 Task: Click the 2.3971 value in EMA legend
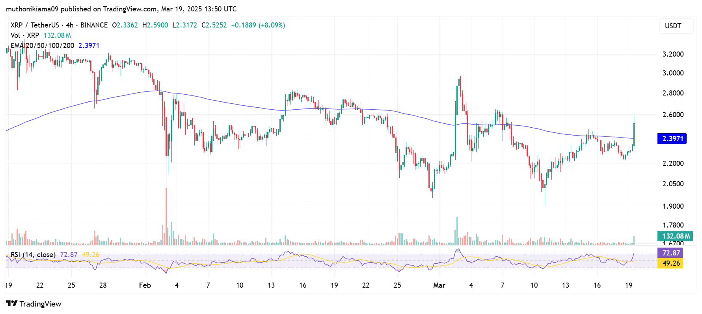point(89,46)
